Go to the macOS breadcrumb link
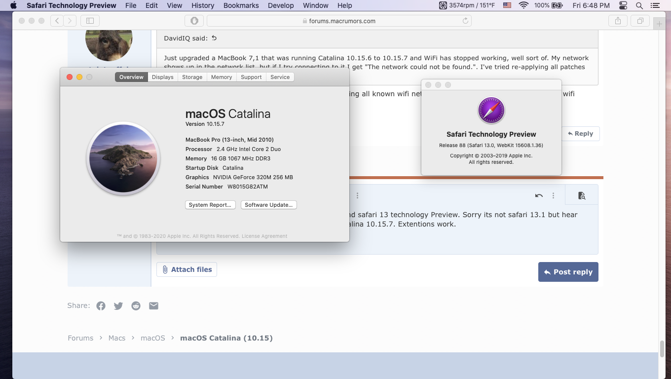Viewport: 671px width, 379px height. click(153, 338)
